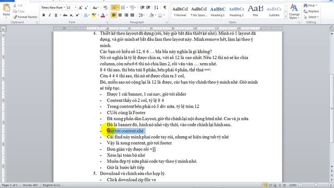This screenshot has width=334, height=188.
Task: Click the Sort icon
Action: pos(156,8)
